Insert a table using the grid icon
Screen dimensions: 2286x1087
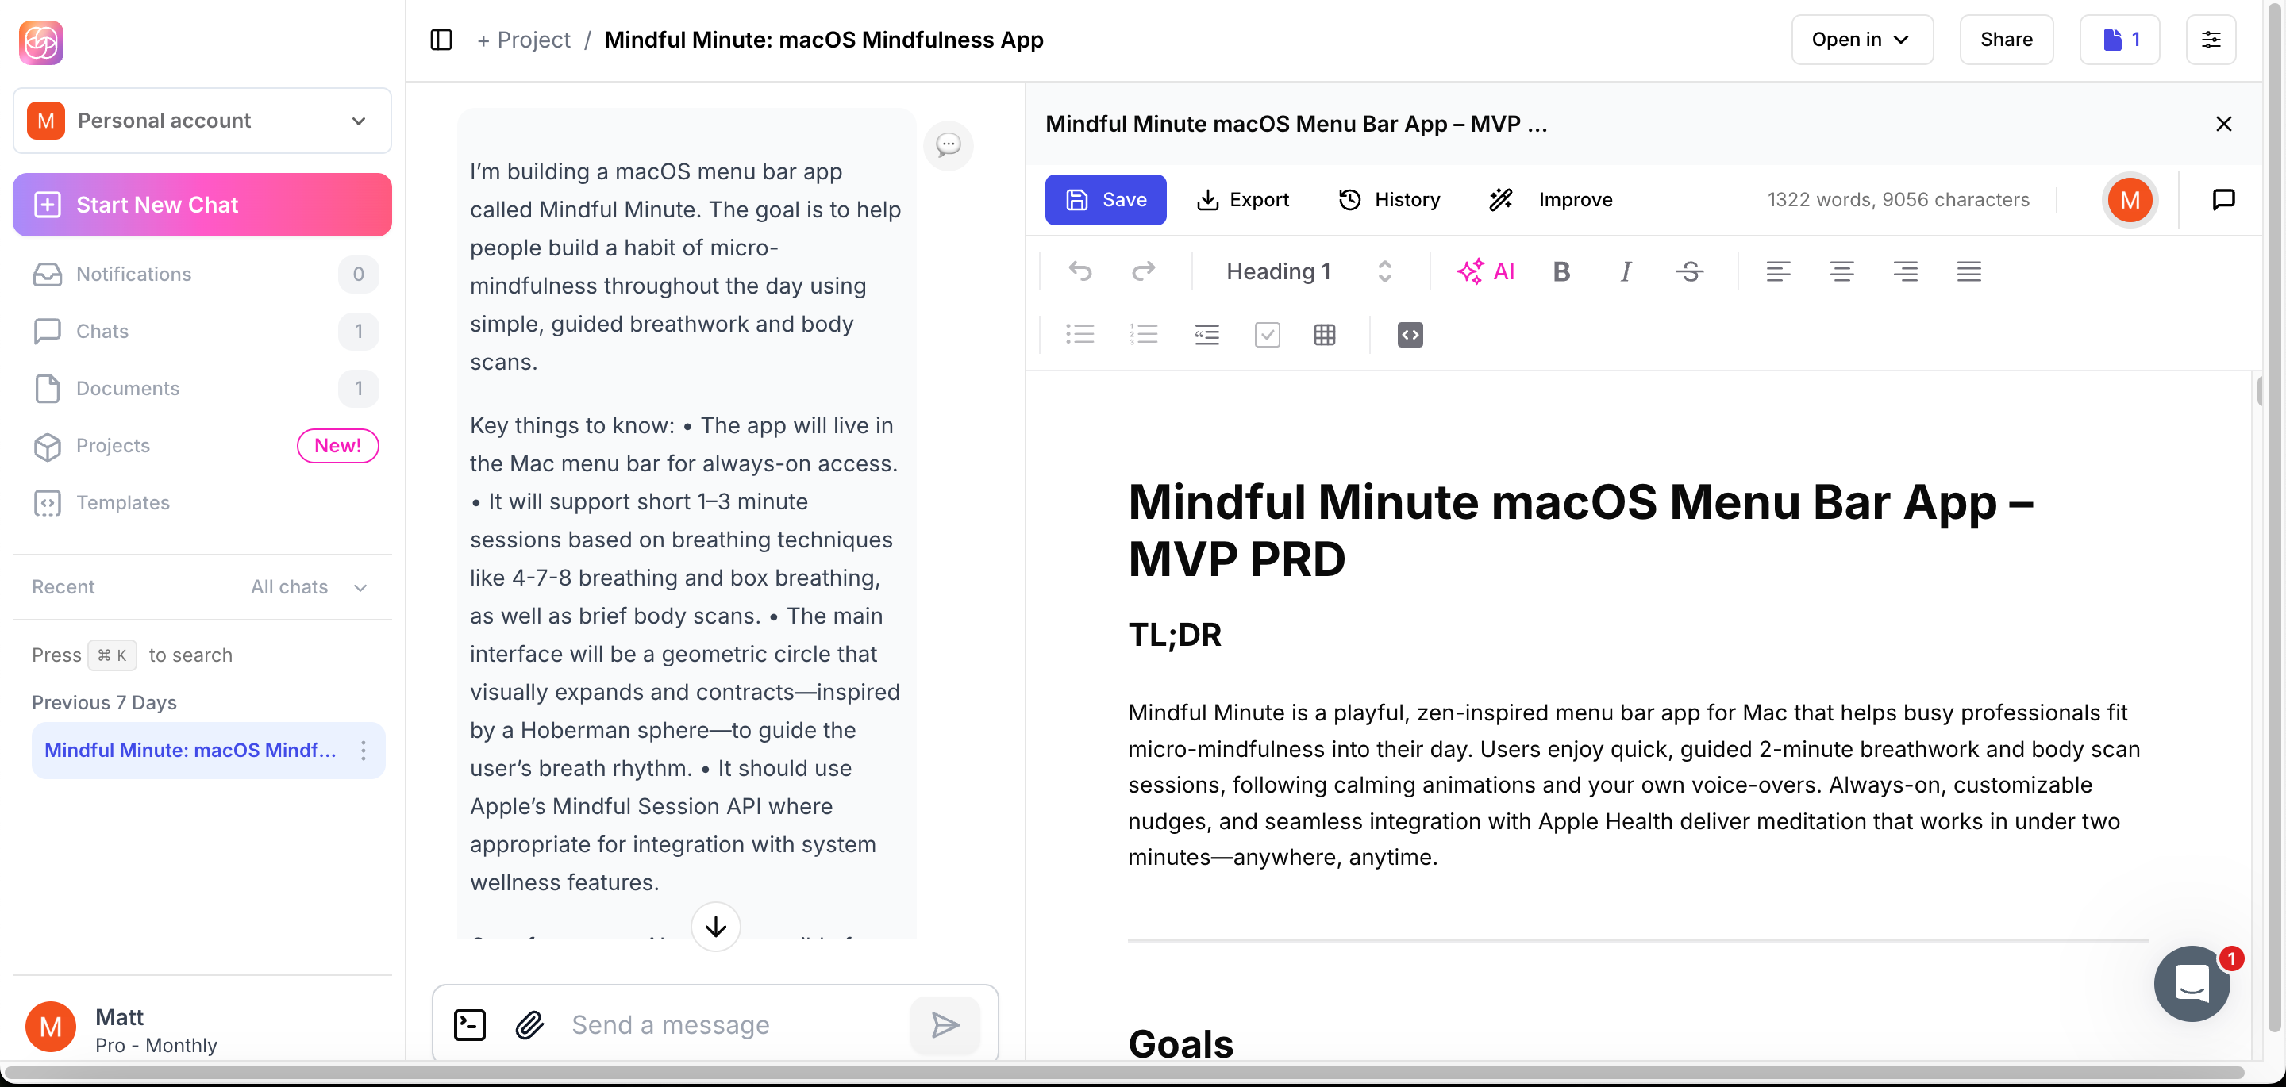1324,335
